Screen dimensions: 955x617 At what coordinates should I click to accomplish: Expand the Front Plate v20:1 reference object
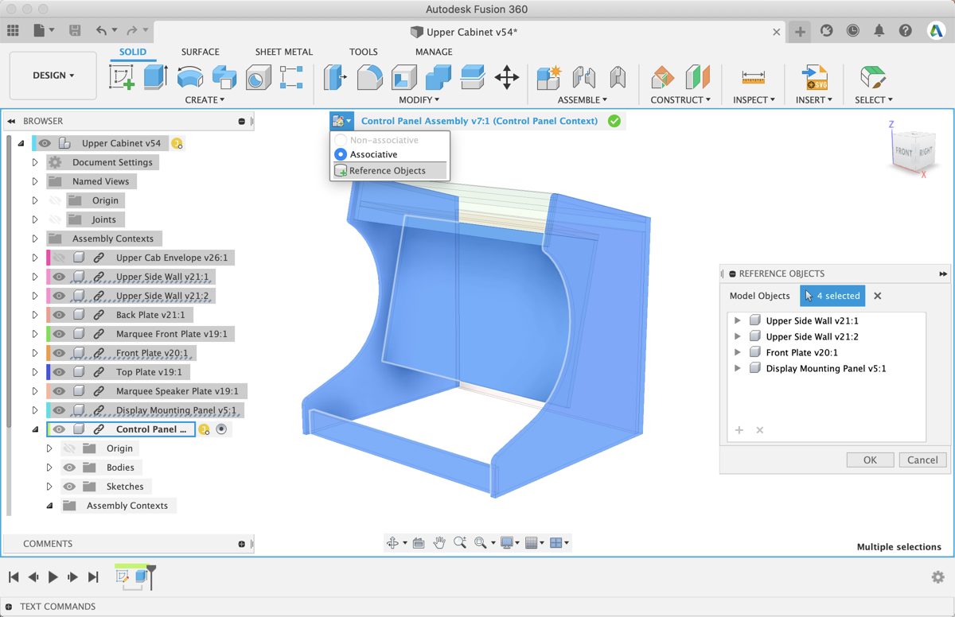737,352
